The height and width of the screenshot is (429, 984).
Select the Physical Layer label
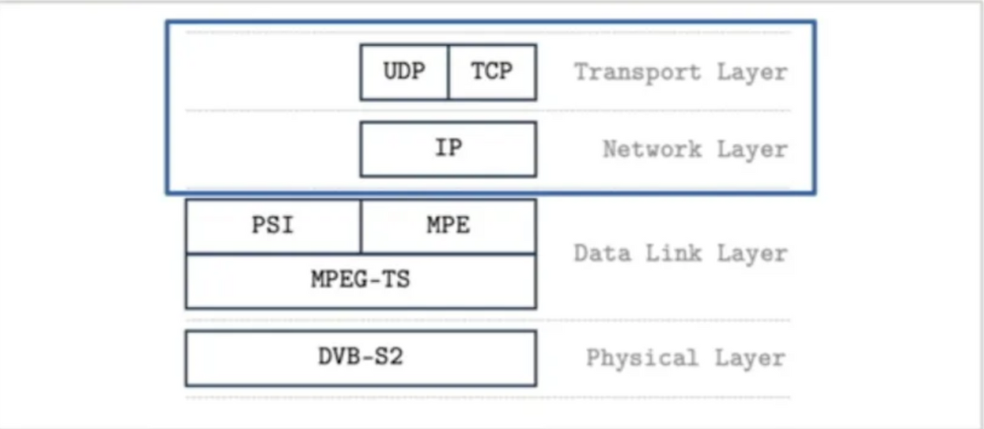tap(686, 358)
